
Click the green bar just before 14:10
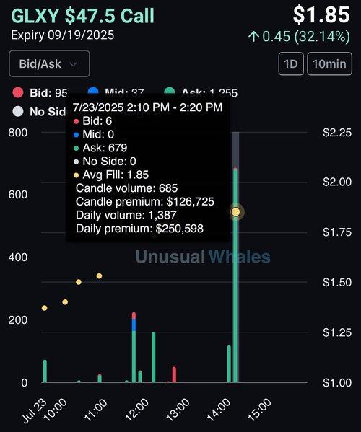[229, 364]
